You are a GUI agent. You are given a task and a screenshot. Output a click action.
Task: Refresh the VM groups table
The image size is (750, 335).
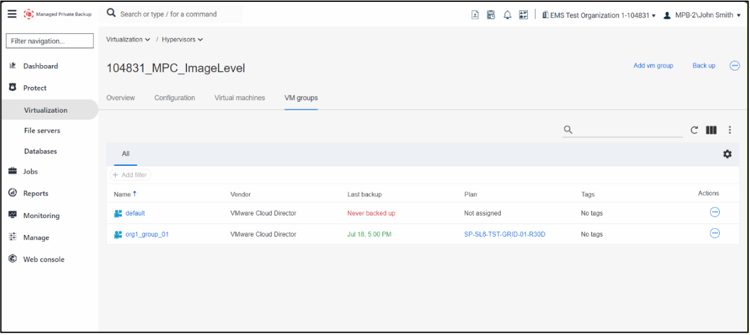pyautogui.click(x=694, y=130)
